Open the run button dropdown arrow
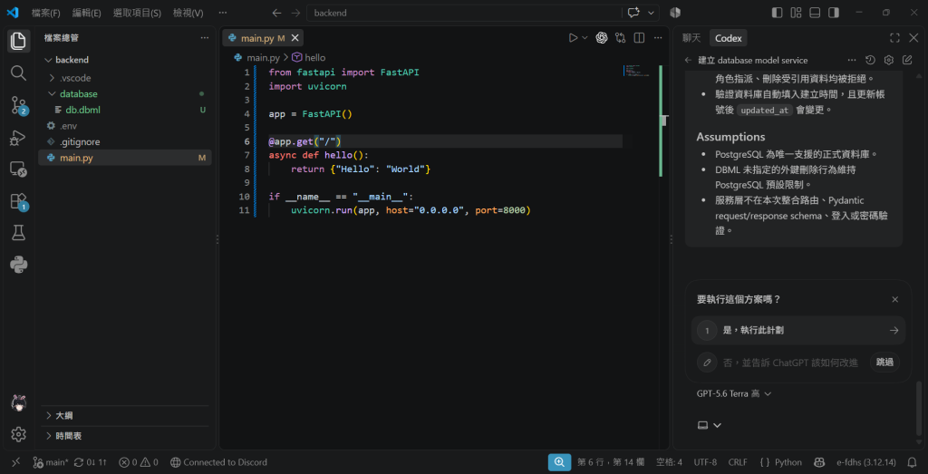928x474 pixels. click(x=585, y=38)
